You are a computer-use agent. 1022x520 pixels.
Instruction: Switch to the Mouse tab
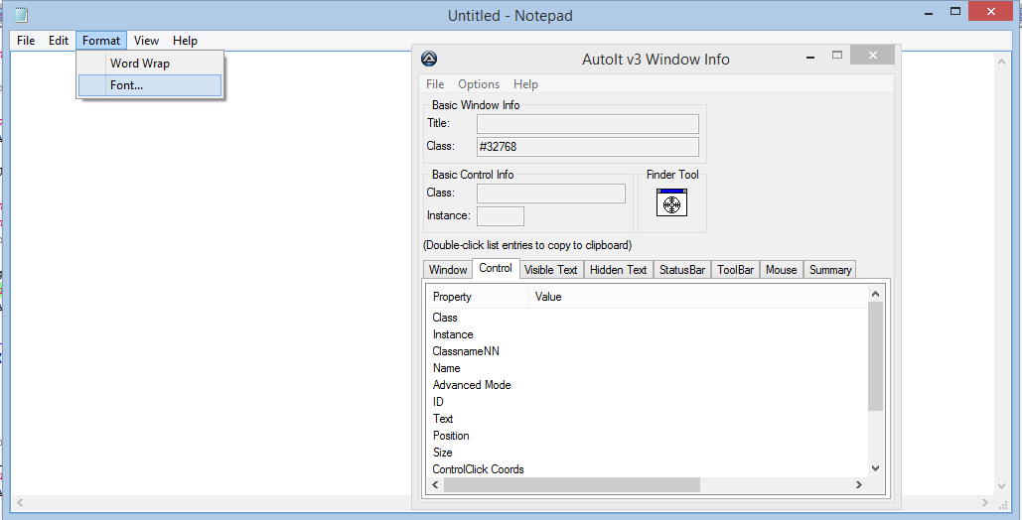point(781,270)
